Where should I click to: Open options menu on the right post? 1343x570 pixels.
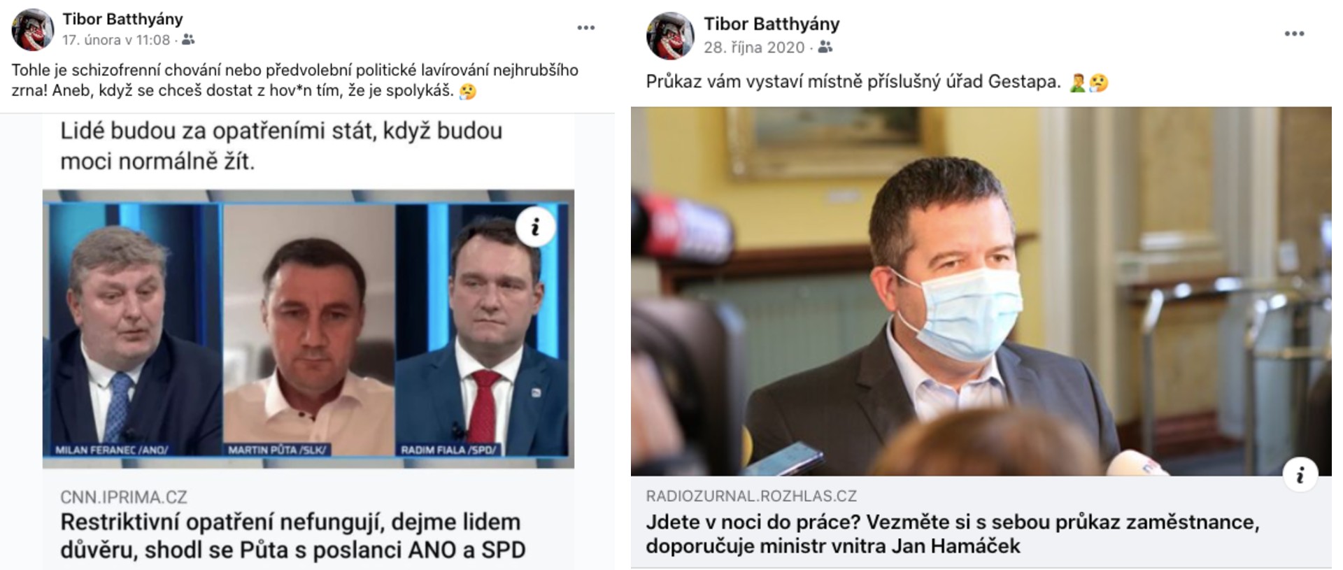pyautogui.click(x=1294, y=34)
